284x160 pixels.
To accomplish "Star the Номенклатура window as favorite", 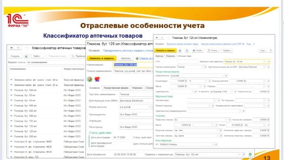I will coord(169,38).
